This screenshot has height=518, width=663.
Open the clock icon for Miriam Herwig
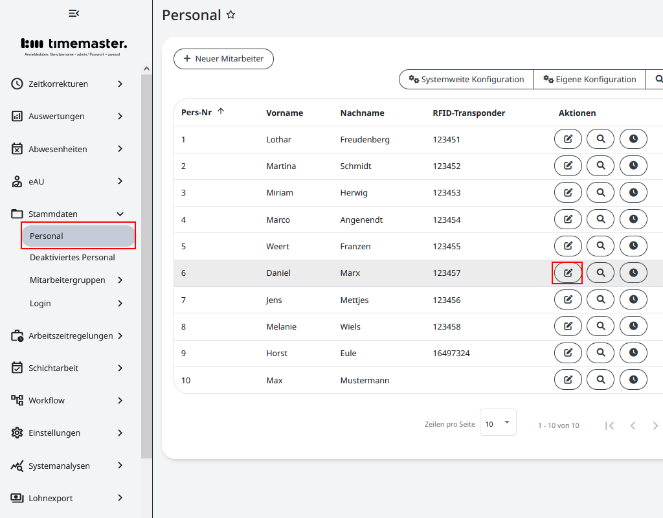[633, 192]
